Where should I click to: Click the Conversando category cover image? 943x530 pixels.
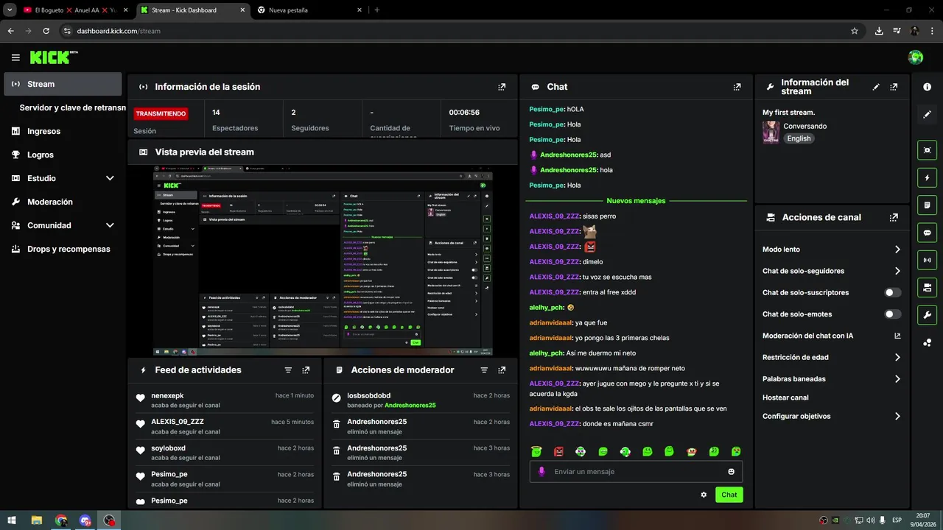click(x=771, y=132)
